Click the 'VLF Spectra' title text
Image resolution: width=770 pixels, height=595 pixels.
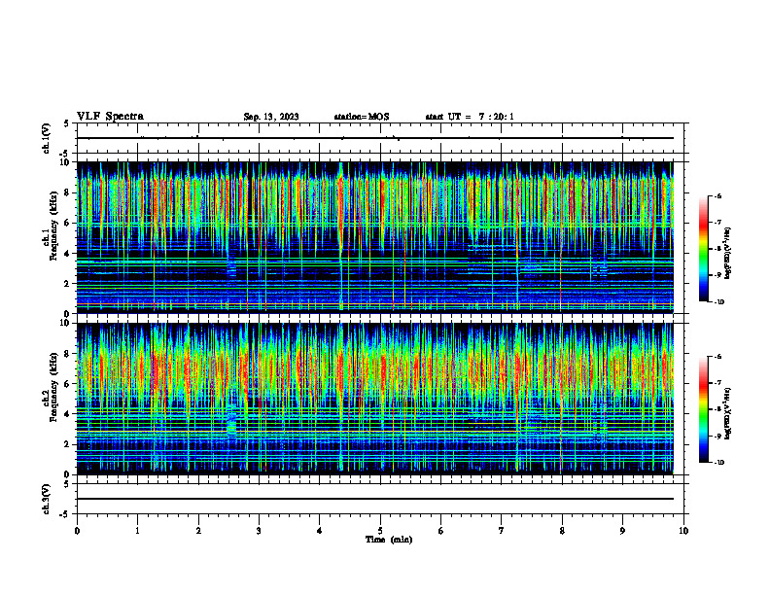pos(110,117)
